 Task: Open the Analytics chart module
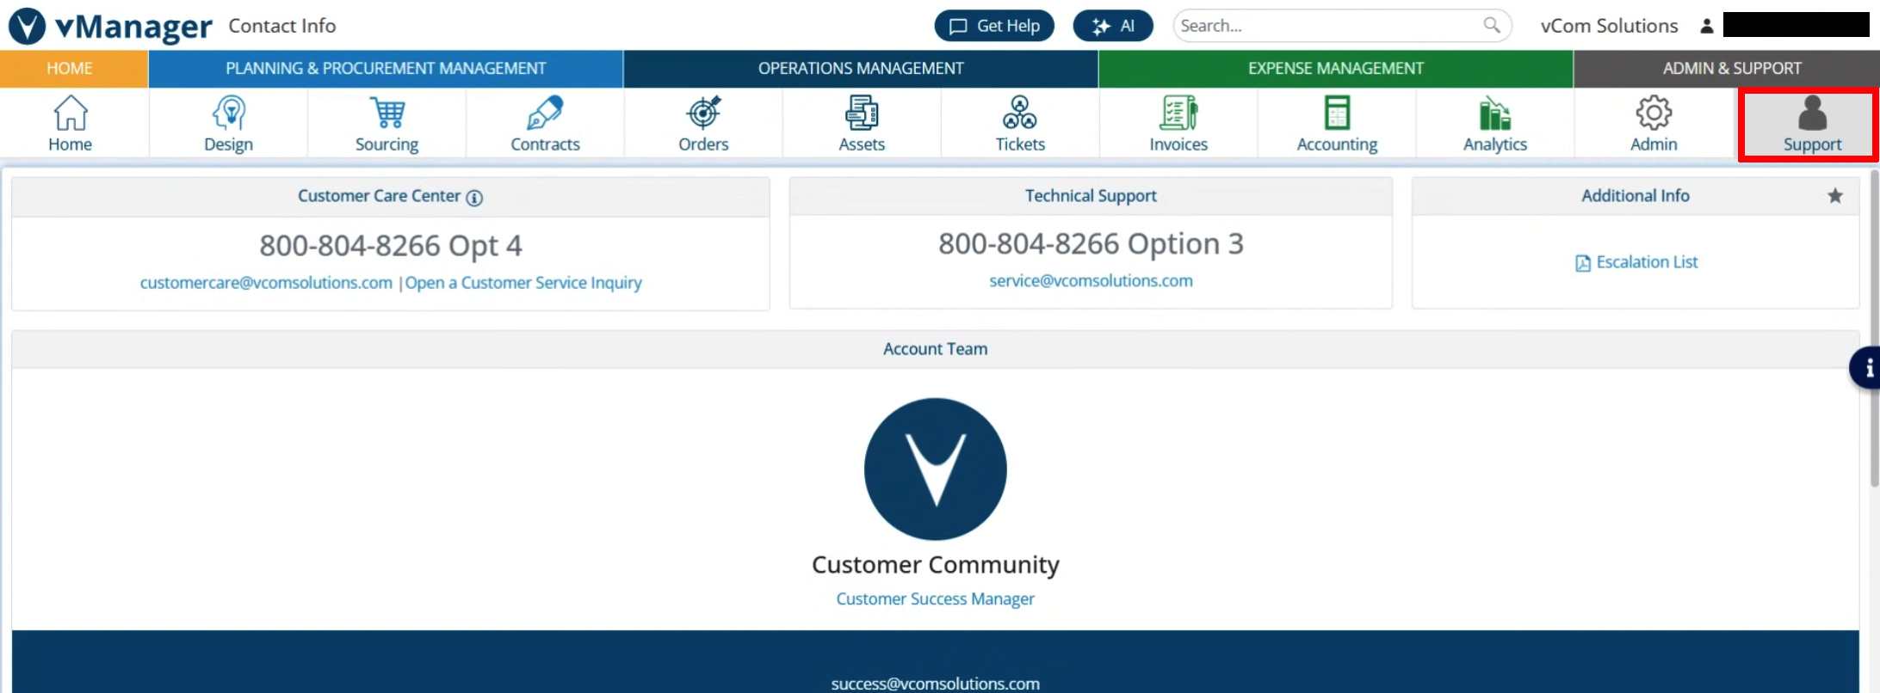coord(1495,123)
